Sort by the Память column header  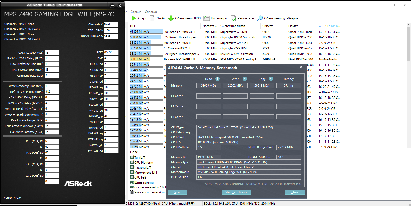click(302, 26)
